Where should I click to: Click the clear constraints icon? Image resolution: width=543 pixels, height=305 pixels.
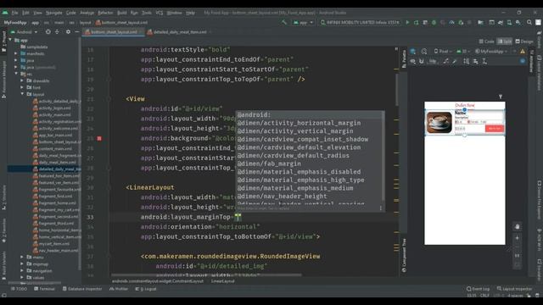[445, 61]
